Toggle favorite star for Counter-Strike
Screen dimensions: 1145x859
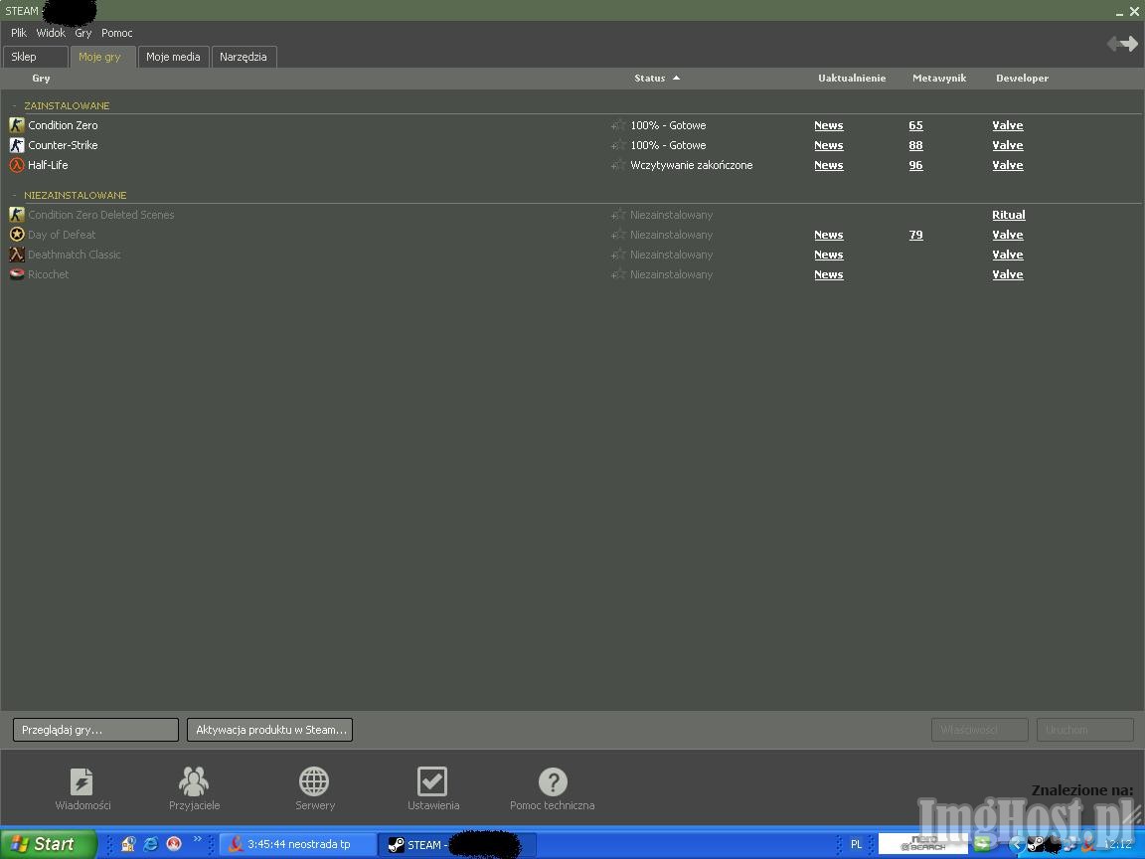pos(618,145)
